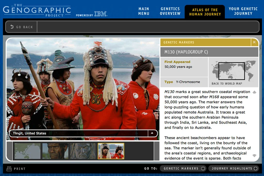264x176 pixels.
Task: Open the Main Menu tab
Action: pos(144,11)
